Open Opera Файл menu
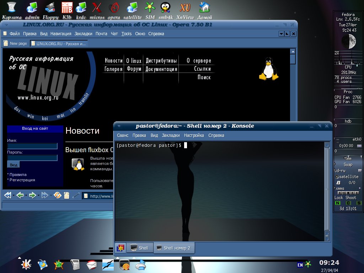 (15, 34)
